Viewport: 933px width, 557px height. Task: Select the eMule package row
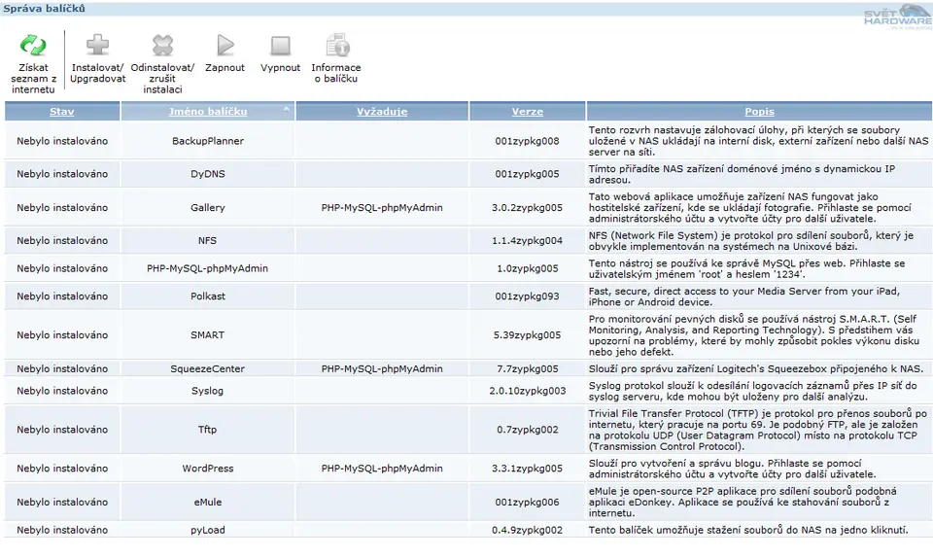pyautogui.click(x=208, y=502)
